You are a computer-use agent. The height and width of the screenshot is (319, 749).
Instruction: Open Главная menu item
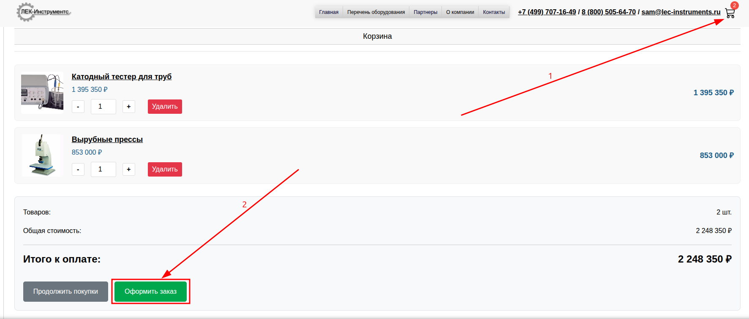pos(329,12)
